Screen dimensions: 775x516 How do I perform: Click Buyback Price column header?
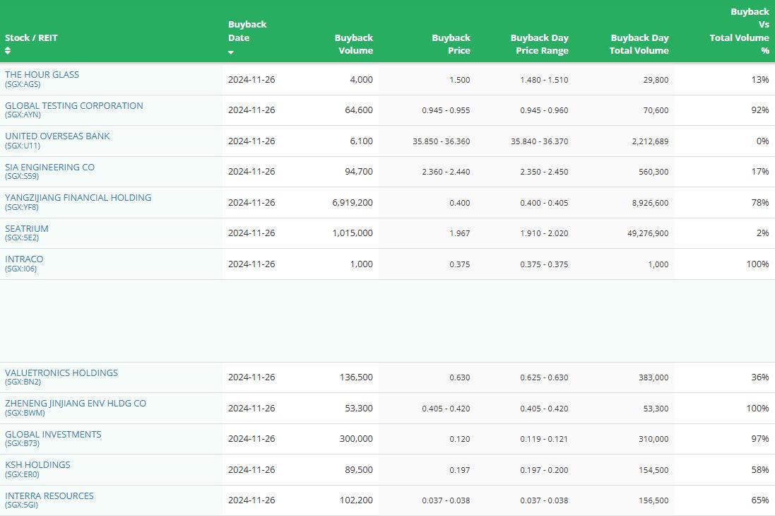pos(451,44)
